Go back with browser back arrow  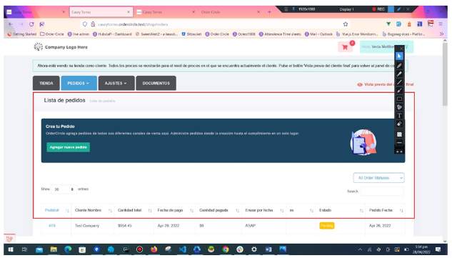coord(11,24)
